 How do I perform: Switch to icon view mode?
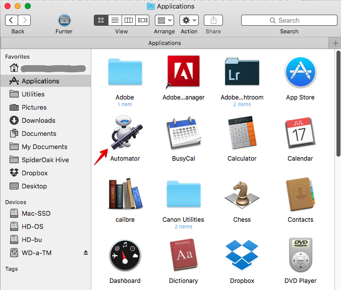[x=101, y=20]
